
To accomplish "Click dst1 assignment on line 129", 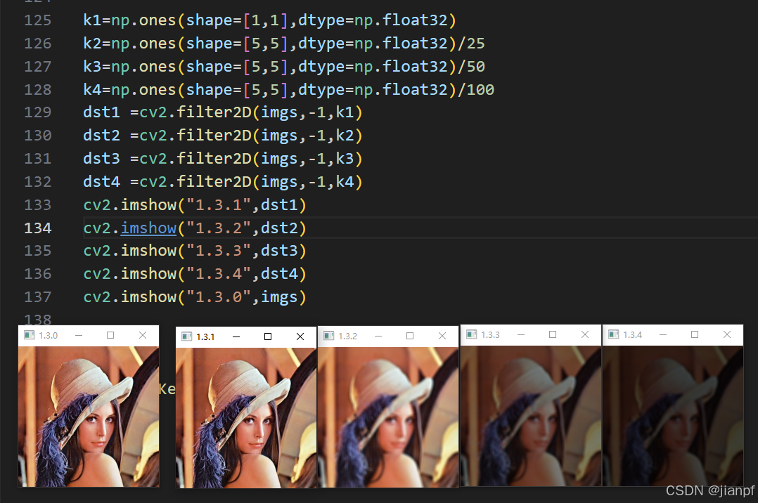I will click(x=101, y=112).
